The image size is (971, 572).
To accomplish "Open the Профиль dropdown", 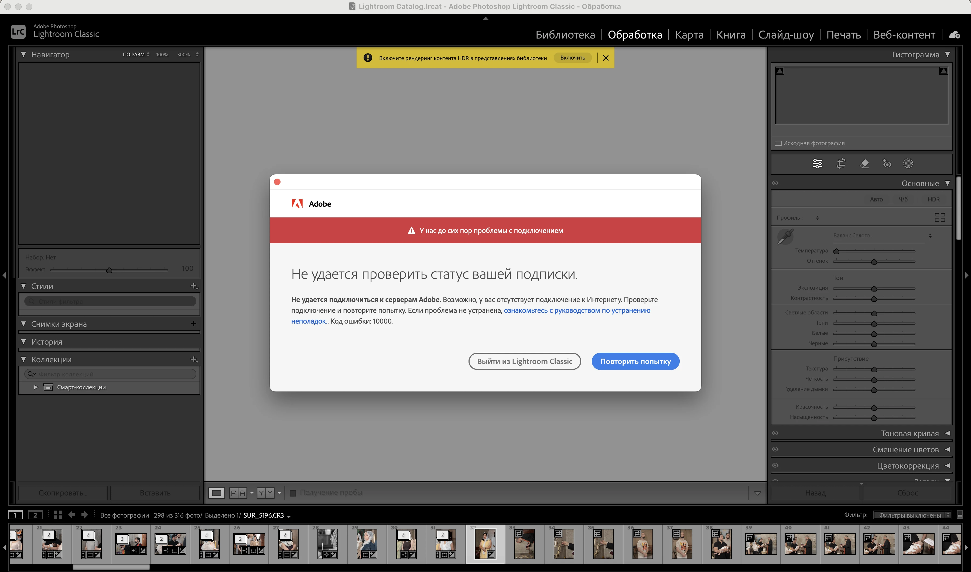I will [818, 218].
